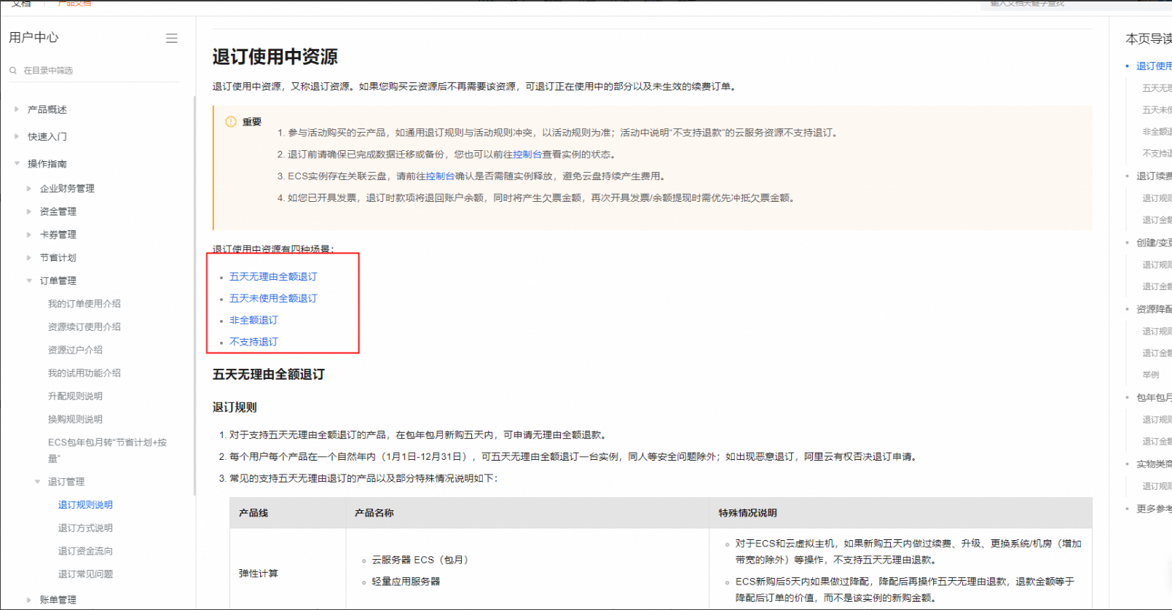Image resolution: width=1172 pixels, height=610 pixels.
Task: Collapse the 订单管理 arrow
Action: point(29,281)
